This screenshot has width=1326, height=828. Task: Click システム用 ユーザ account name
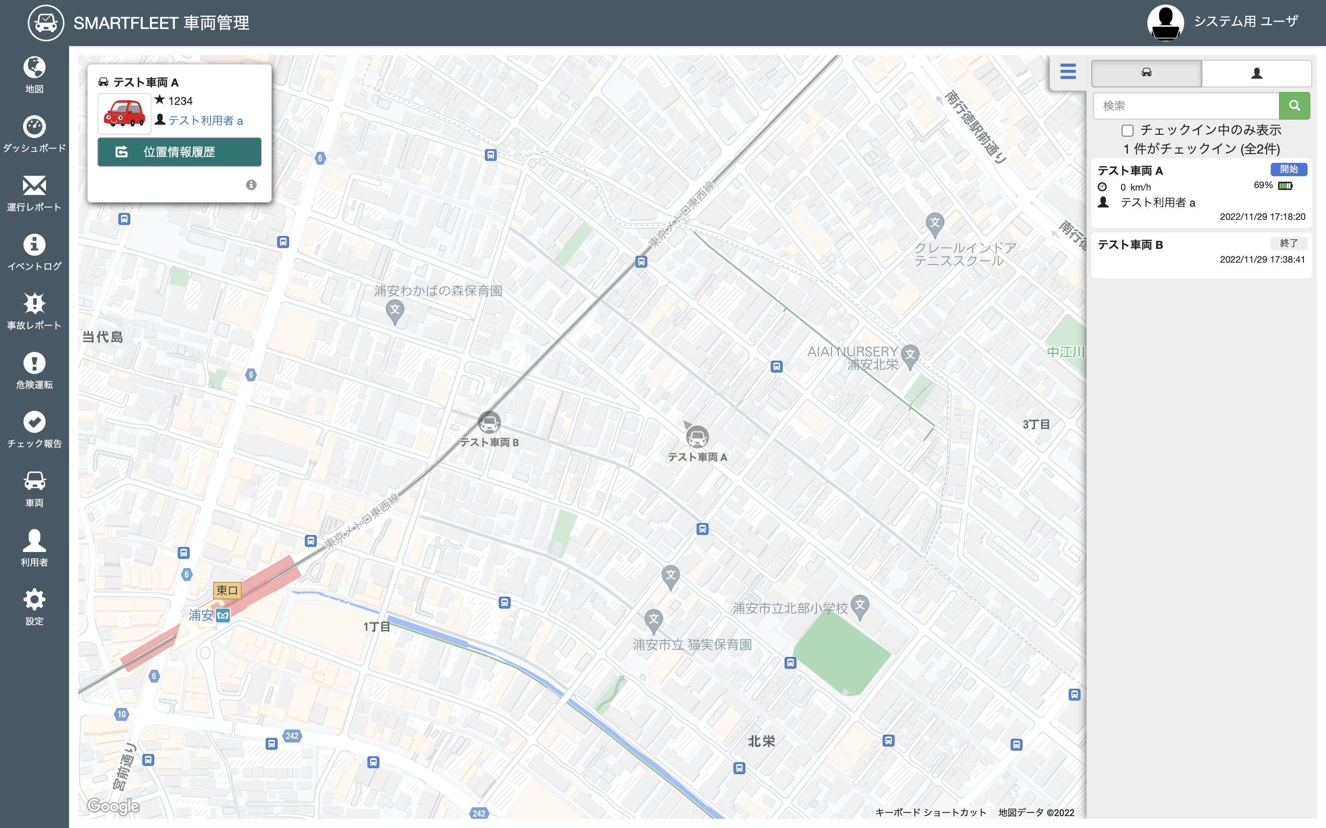[x=1246, y=22]
